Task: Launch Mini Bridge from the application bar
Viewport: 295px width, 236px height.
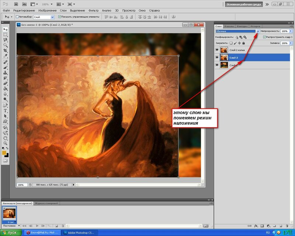Action: tap(24, 4)
